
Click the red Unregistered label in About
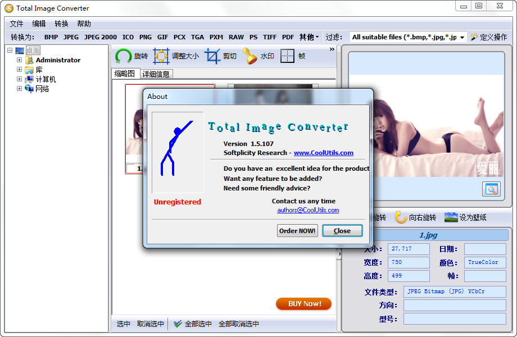point(178,202)
